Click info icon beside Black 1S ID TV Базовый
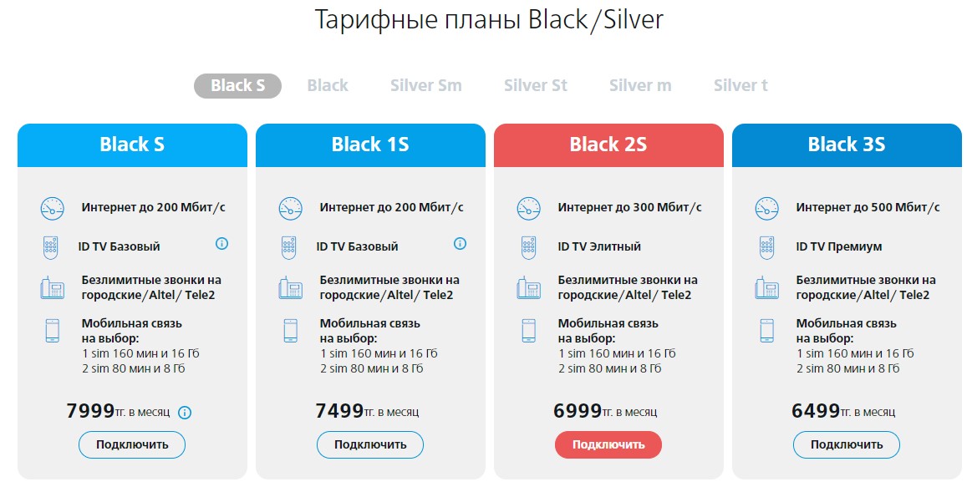The image size is (972, 487). (460, 244)
